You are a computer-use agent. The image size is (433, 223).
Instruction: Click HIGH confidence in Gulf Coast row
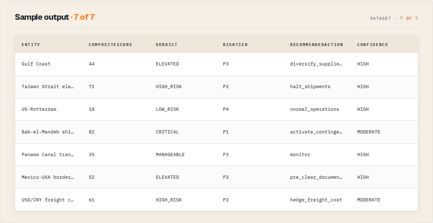(363, 64)
